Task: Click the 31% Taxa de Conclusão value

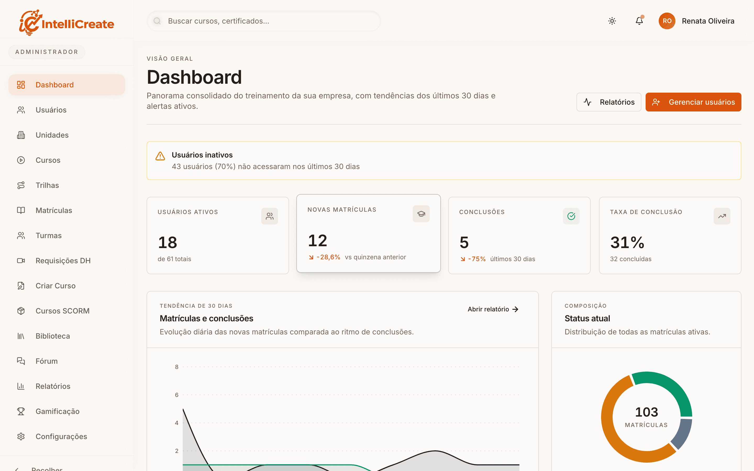Action: click(x=627, y=242)
